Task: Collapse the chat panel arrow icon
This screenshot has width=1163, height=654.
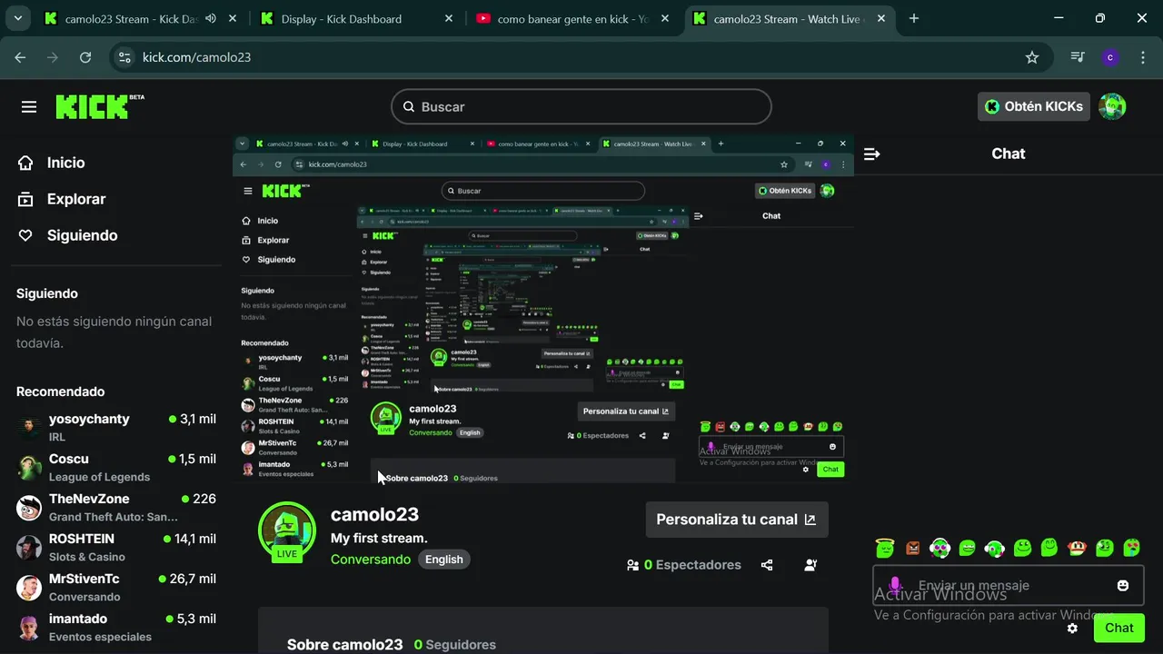Action: (872, 154)
